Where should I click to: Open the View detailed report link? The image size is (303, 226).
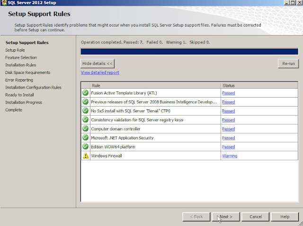100,72
